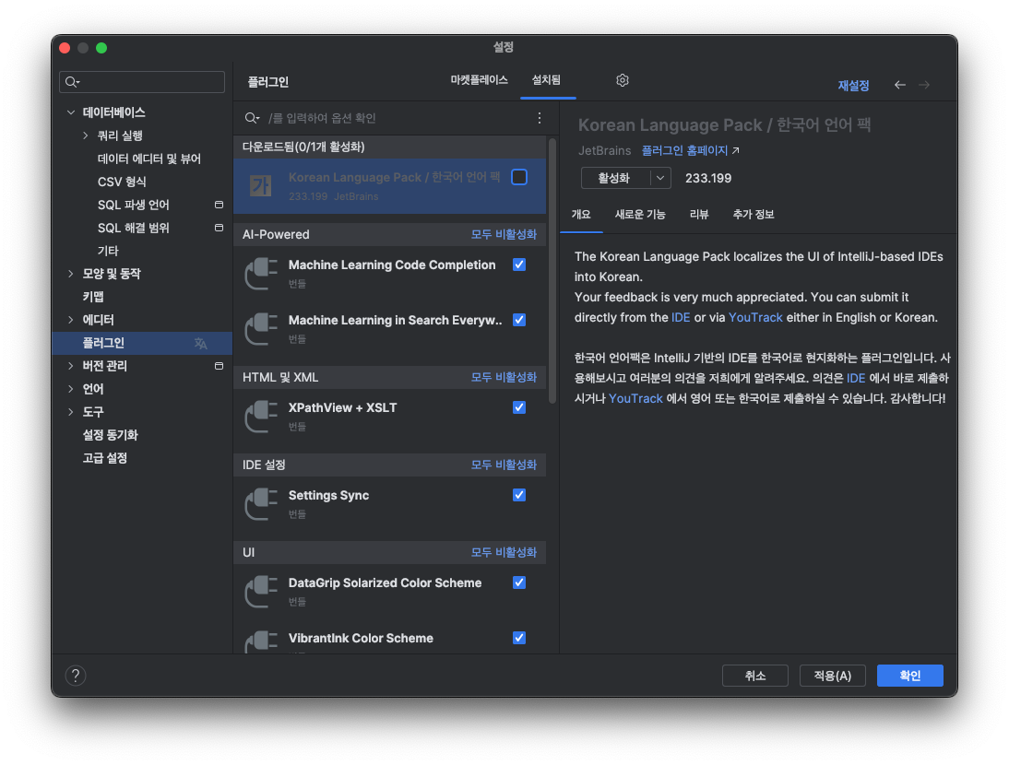Toggle the Settings Sync checkbox

pyautogui.click(x=519, y=494)
